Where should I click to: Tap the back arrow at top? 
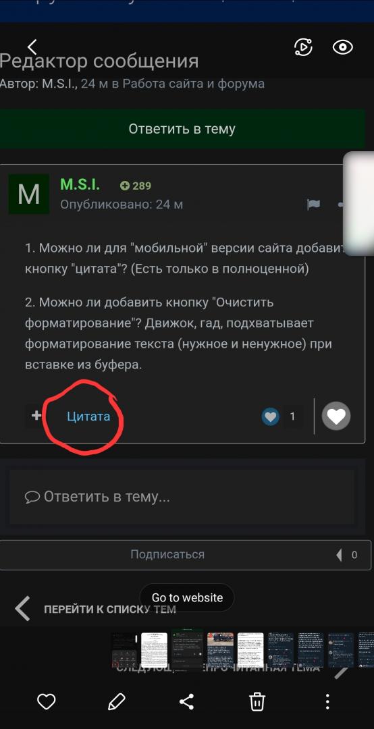click(32, 47)
